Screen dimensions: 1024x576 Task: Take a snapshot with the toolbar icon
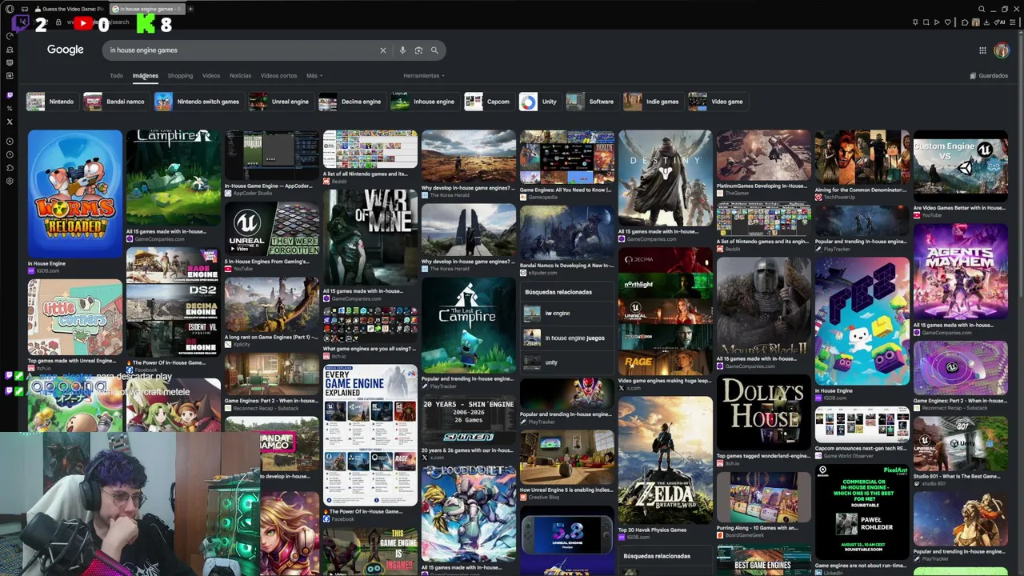(926, 22)
